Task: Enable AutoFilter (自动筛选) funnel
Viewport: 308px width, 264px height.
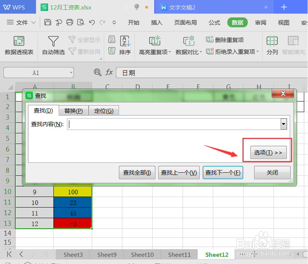Action: (53, 46)
